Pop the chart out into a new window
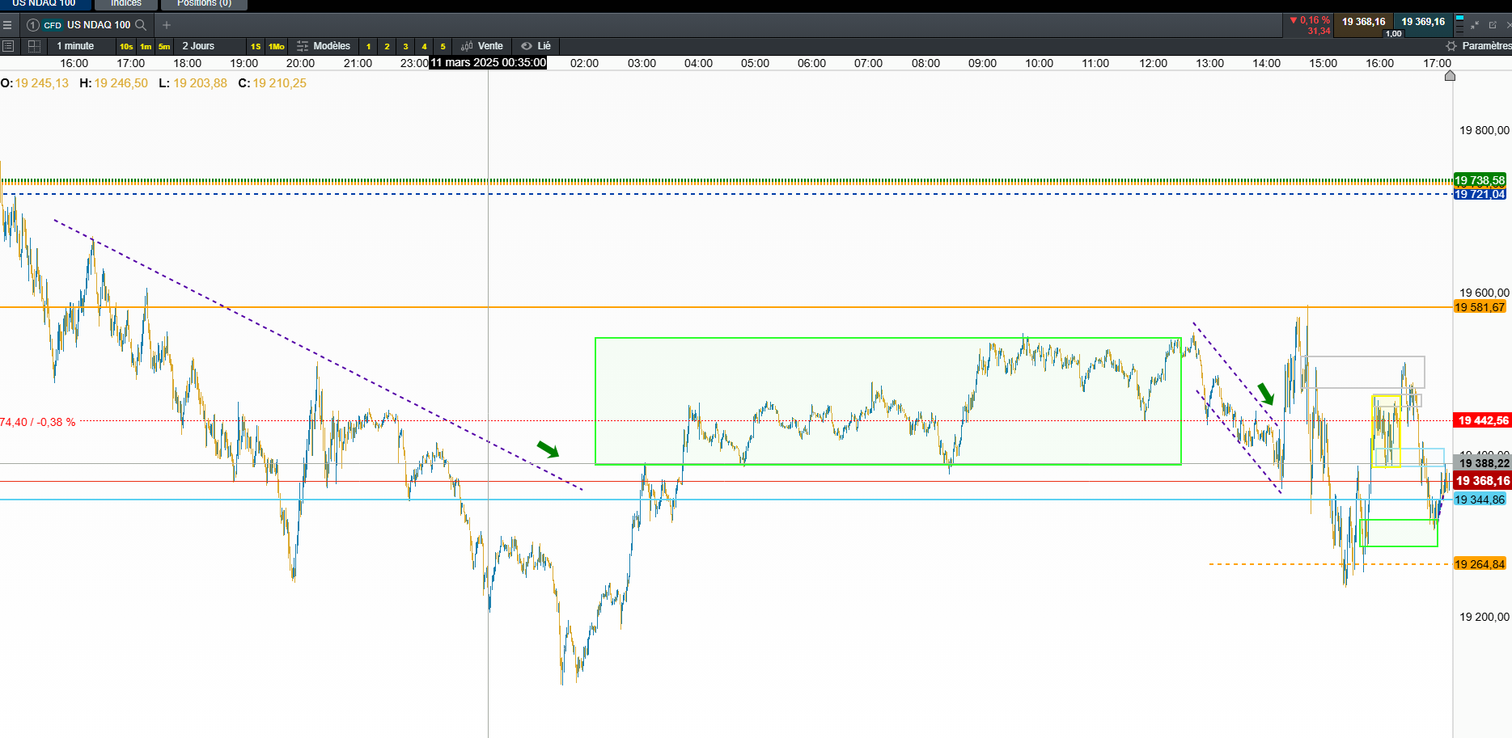This screenshot has height=738, width=1512. [x=1493, y=25]
